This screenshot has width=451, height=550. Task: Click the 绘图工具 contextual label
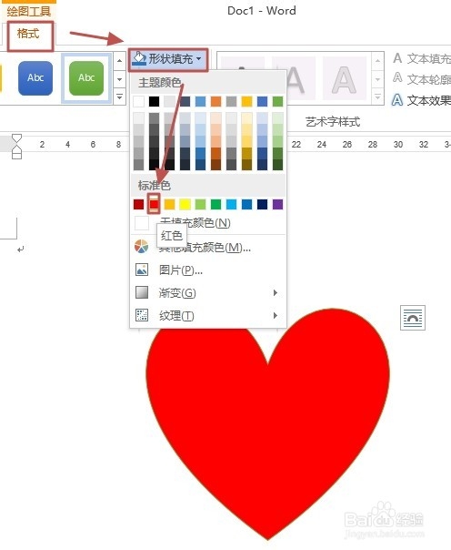[x=29, y=11]
